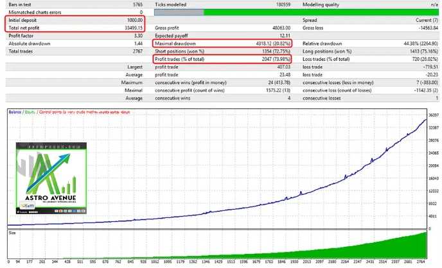Click the 2764 mark on the horizontal axis
This screenshot has height=268, width=442.
pyautogui.click(x=420, y=262)
